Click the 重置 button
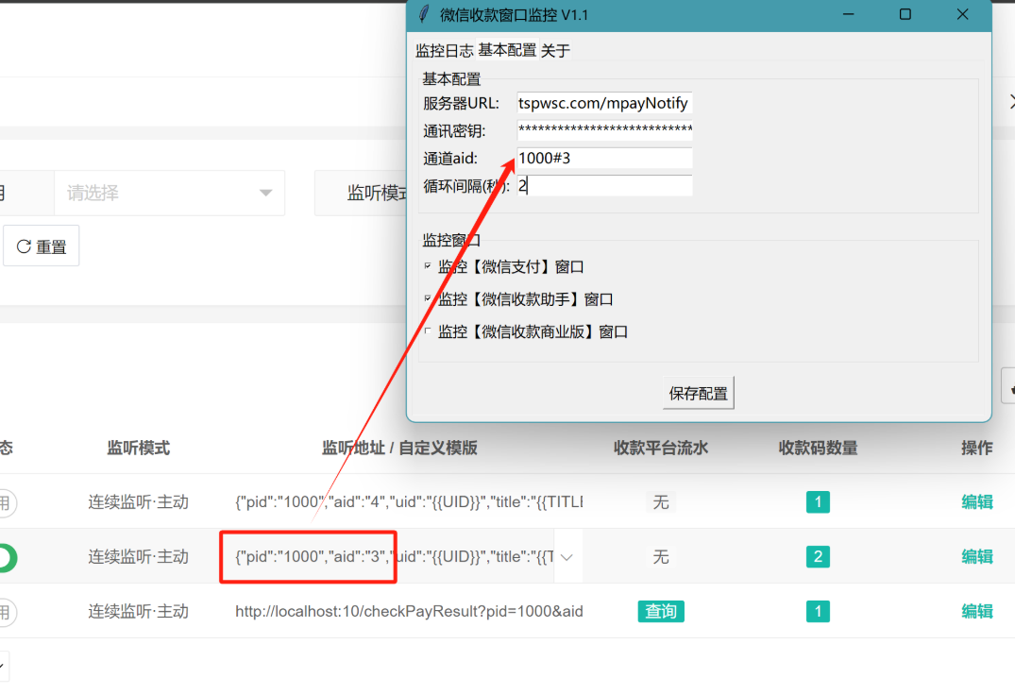Image resolution: width=1015 pixels, height=695 pixels. pyautogui.click(x=42, y=246)
